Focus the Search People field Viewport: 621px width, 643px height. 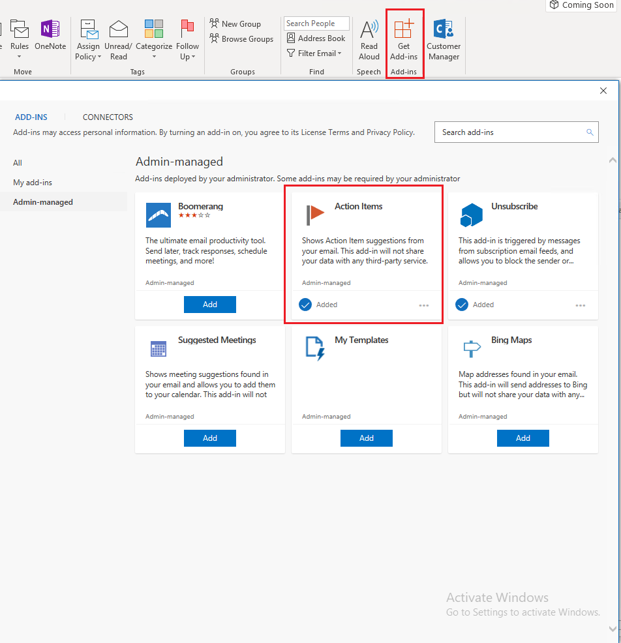click(x=316, y=23)
